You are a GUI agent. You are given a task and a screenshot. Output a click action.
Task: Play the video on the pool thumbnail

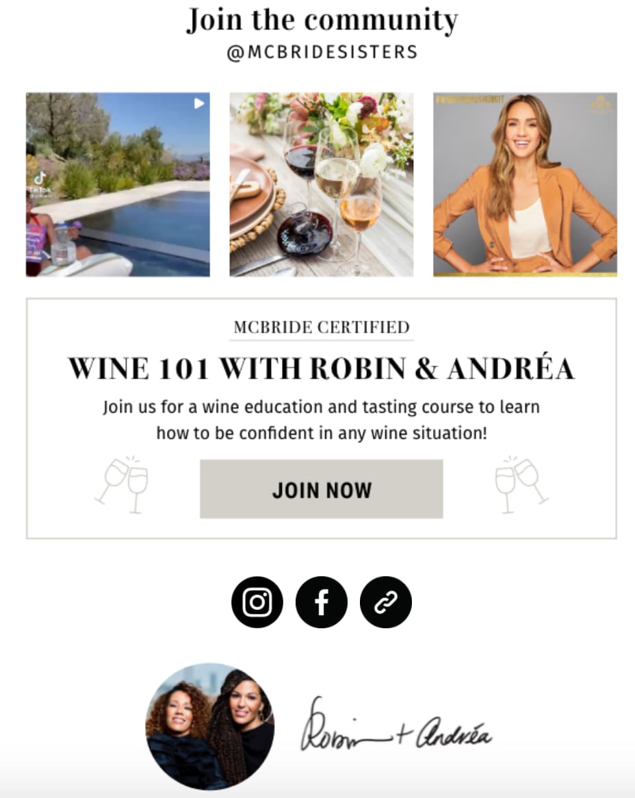(199, 103)
